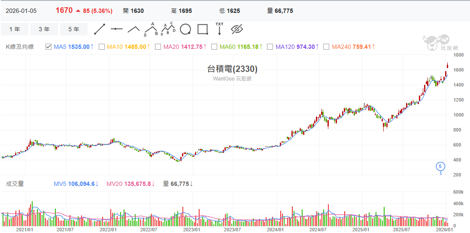The height and width of the screenshot is (233, 470).
Task: Hide drawings with the crossed-eye icon
Action: pyautogui.click(x=237, y=29)
